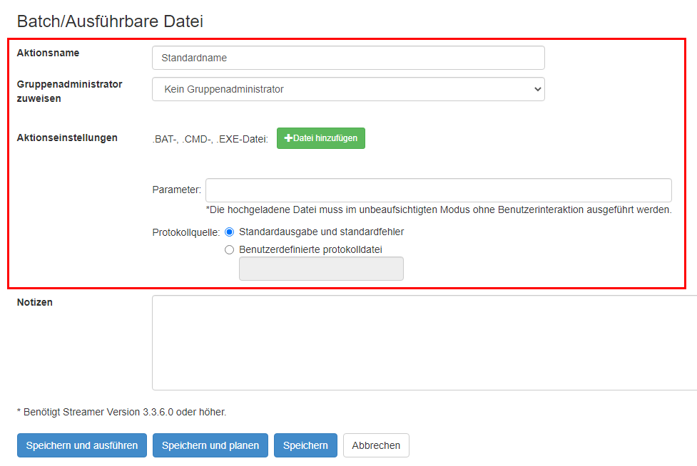
Task: Click the Notizen label
Action: click(35, 302)
